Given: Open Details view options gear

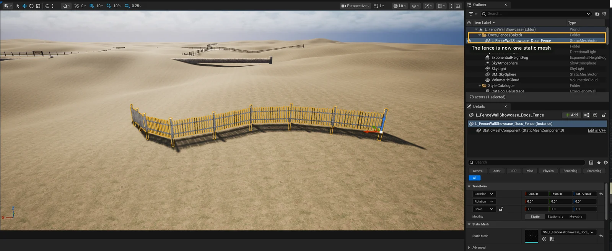Looking at the screenshot, I should (x=605, y=163).
